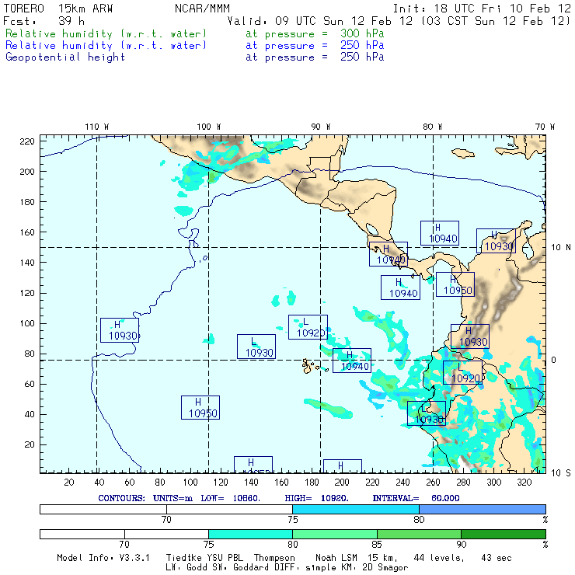Click the 'H 10950' box over the open Pacific
Screen dimensions: 575x575
click(x=200, y=407)
